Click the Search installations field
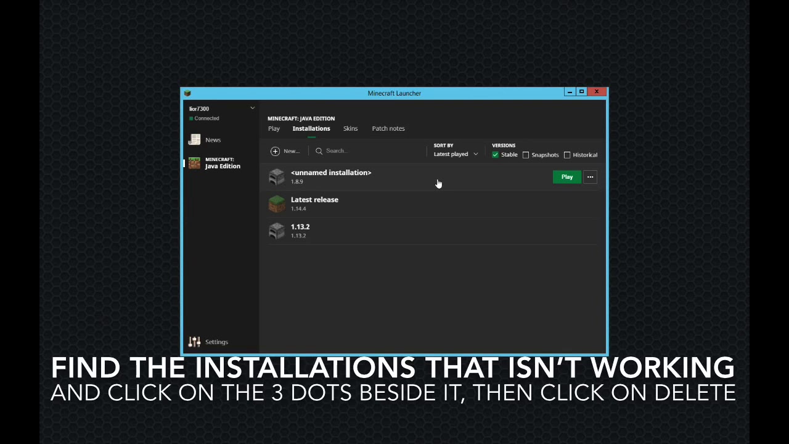The height and width of the screenshot is (444, 789). [x=370, y=151]
